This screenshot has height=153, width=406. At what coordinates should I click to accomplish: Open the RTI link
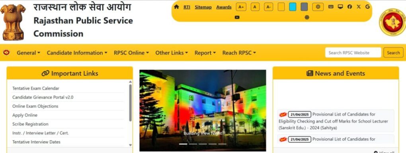[187, 7]
